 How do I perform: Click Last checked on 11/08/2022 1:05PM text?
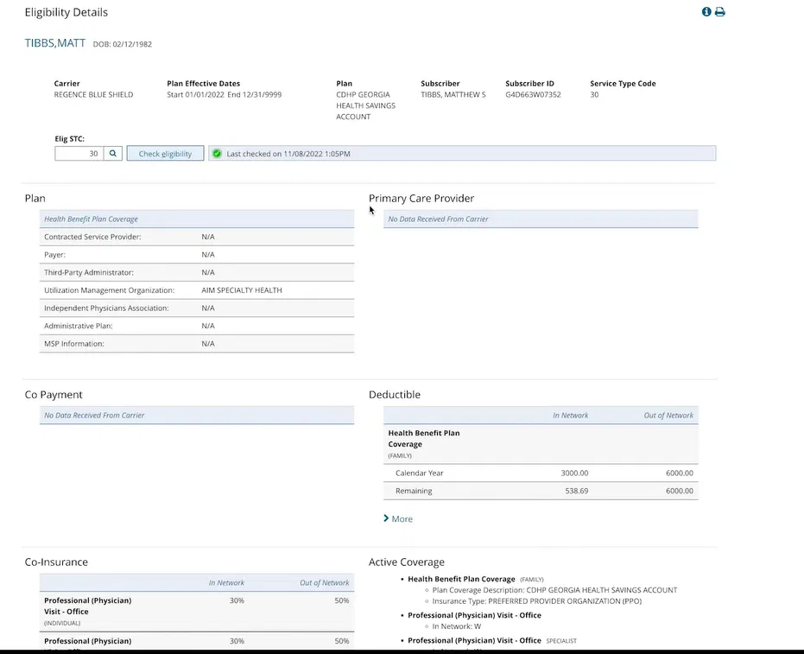pos(288,154)
